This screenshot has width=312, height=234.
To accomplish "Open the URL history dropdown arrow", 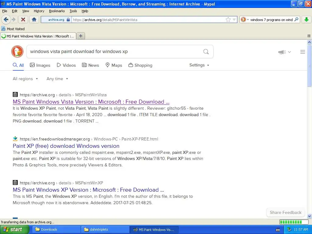I will point(234,19).
